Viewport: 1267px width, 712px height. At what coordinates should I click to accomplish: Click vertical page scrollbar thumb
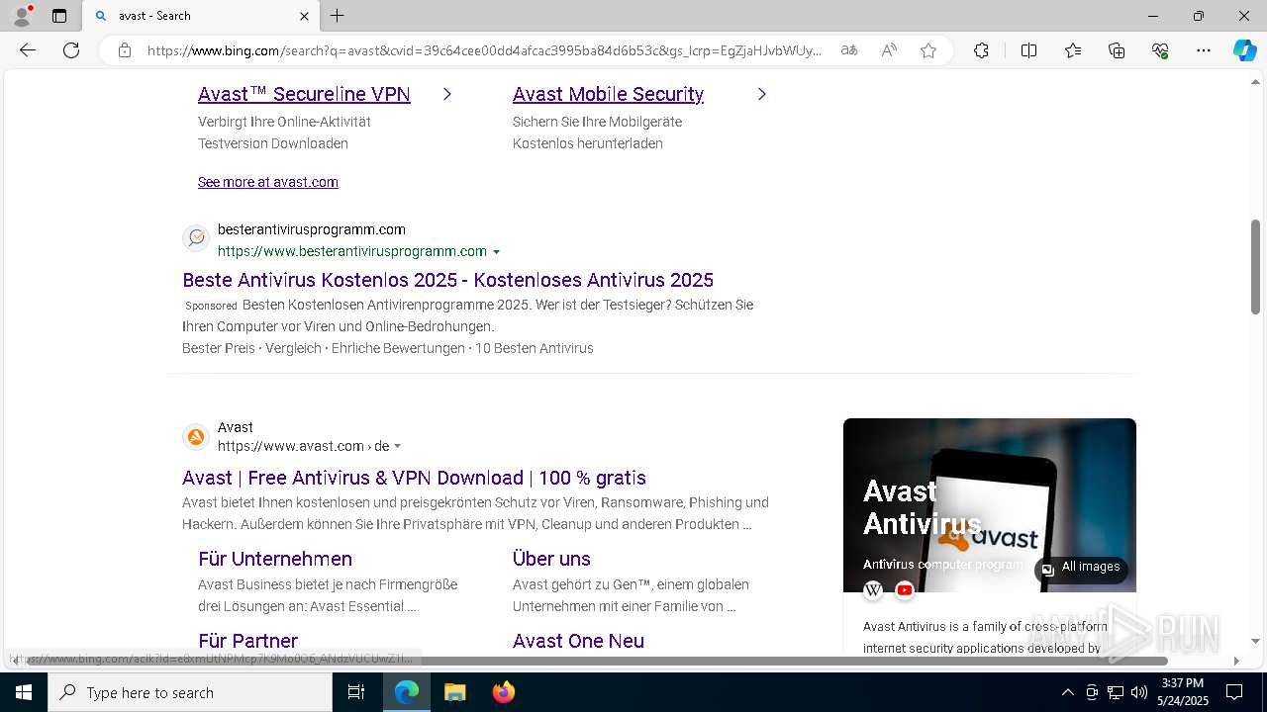tap(1255, 267)
